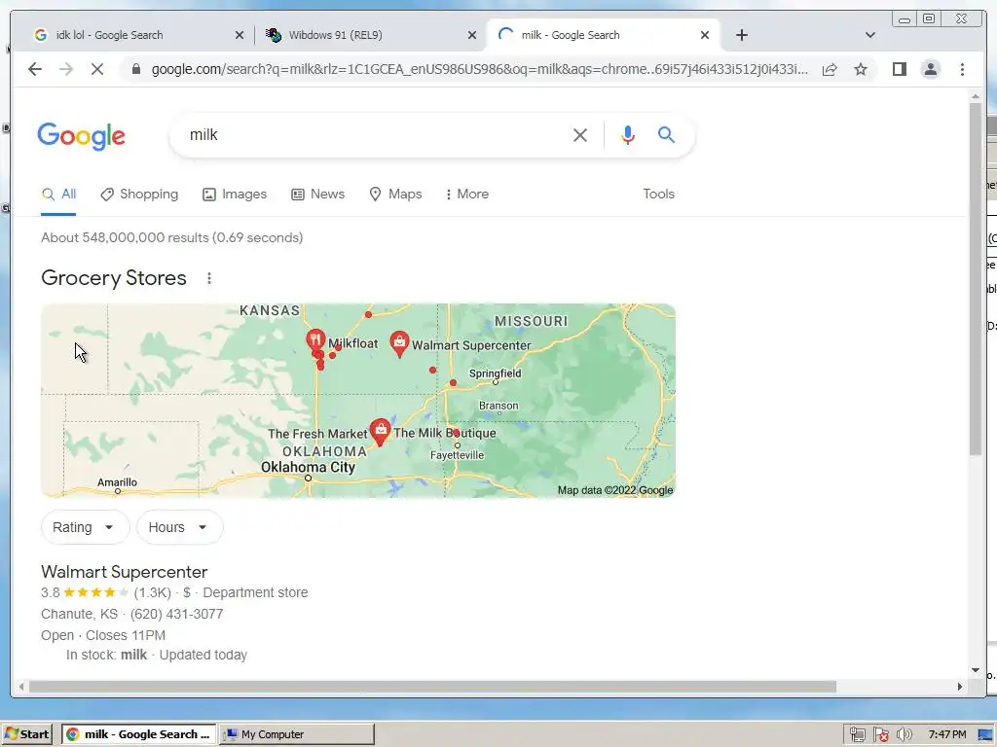Expand the Rating filter dropdown

[x=86, y=527]
